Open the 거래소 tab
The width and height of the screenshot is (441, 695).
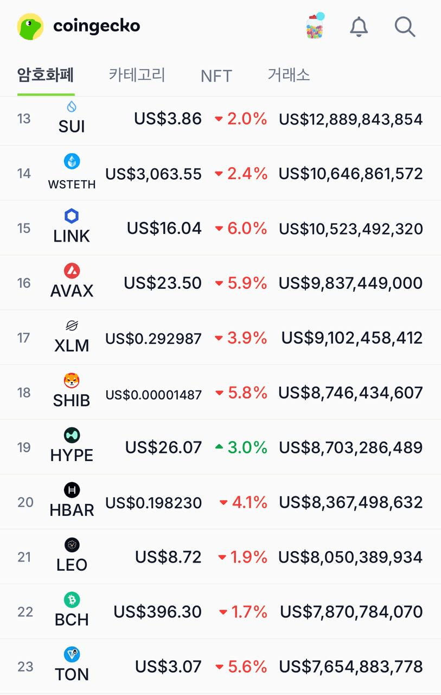289,74
